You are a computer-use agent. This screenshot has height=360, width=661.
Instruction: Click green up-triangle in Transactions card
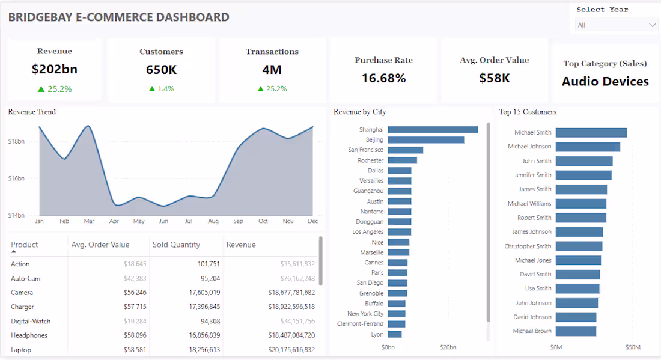pyautogui.click(x=261, y=89)
